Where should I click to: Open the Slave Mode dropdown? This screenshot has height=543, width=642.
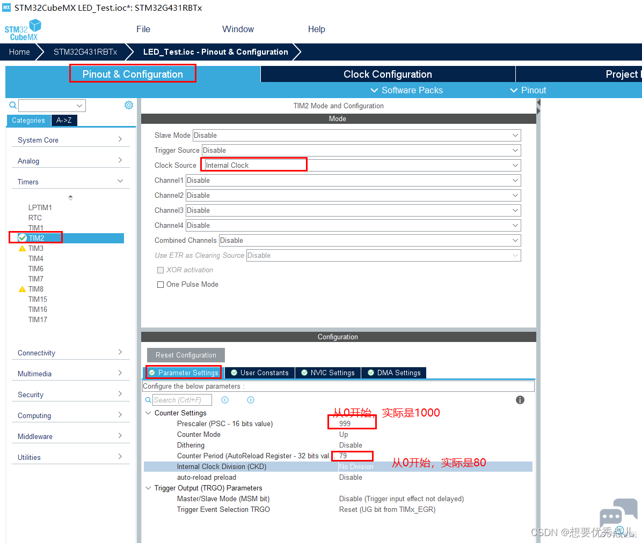356,135
